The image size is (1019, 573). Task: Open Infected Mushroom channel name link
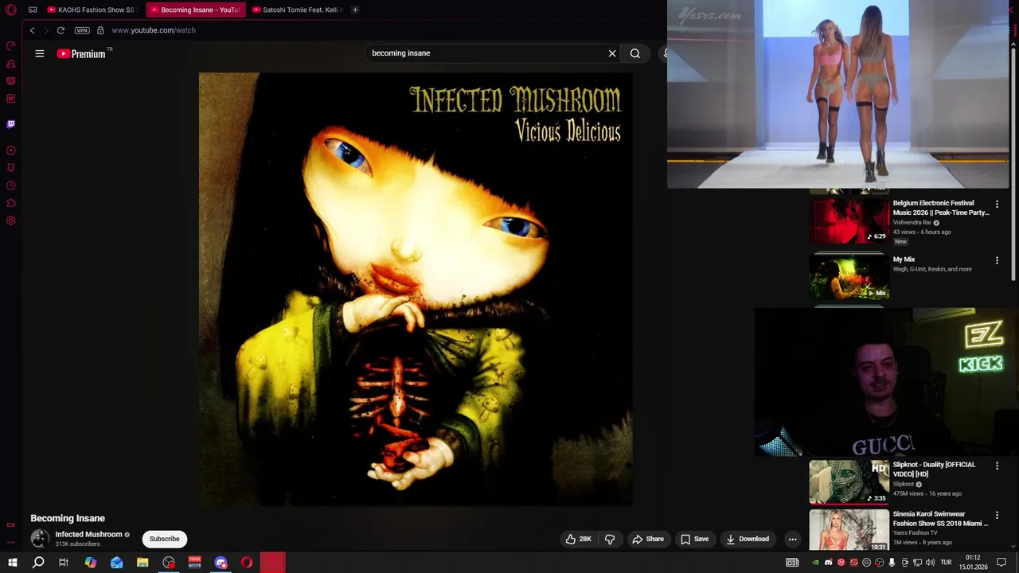pyautogui.click(x=88, y=534)
